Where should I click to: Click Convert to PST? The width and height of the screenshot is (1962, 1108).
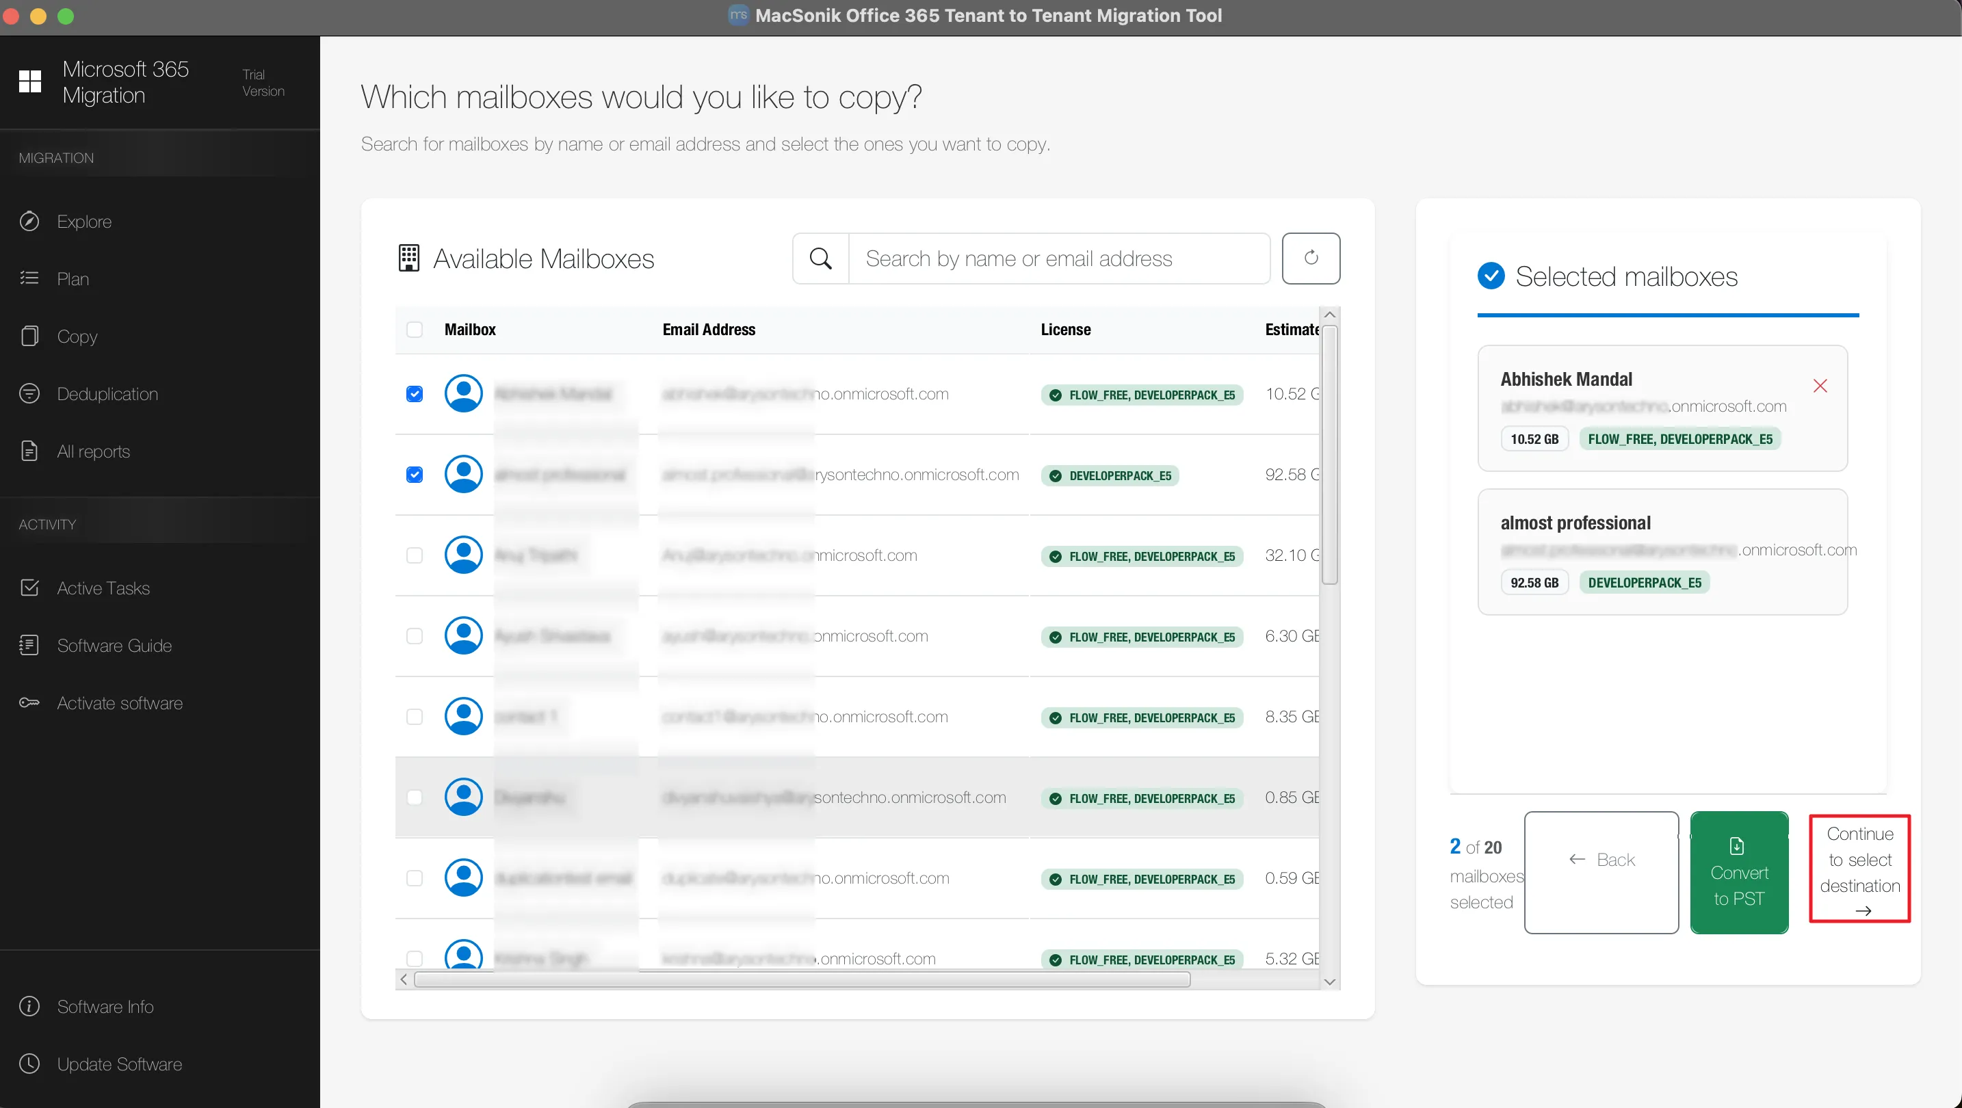coord(1739,872)
